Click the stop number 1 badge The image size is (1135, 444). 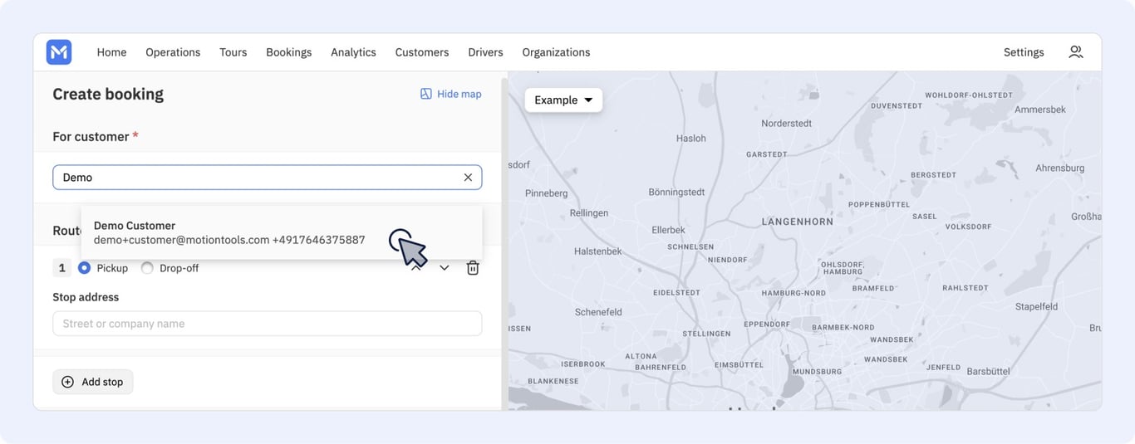[61, 268]
